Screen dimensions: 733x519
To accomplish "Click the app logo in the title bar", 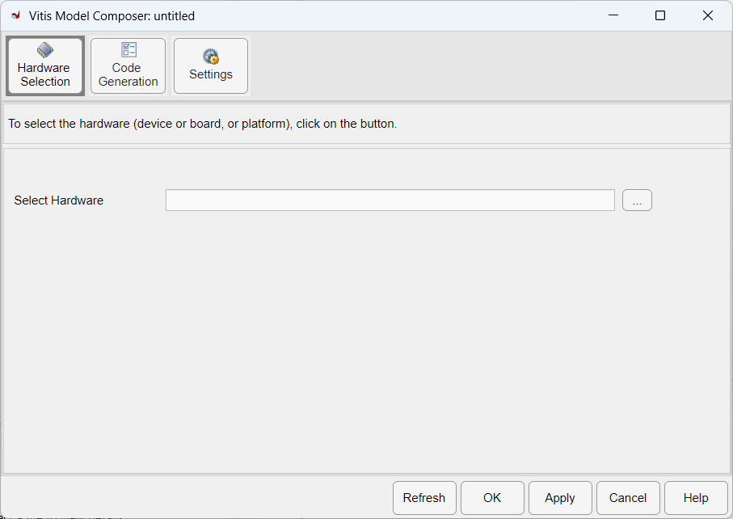I will pyautogui.click(x=15, y=15).
